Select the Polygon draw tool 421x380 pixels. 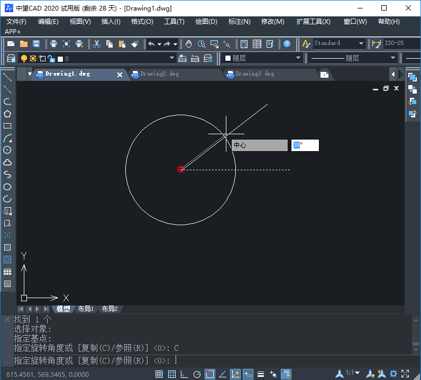7,114
